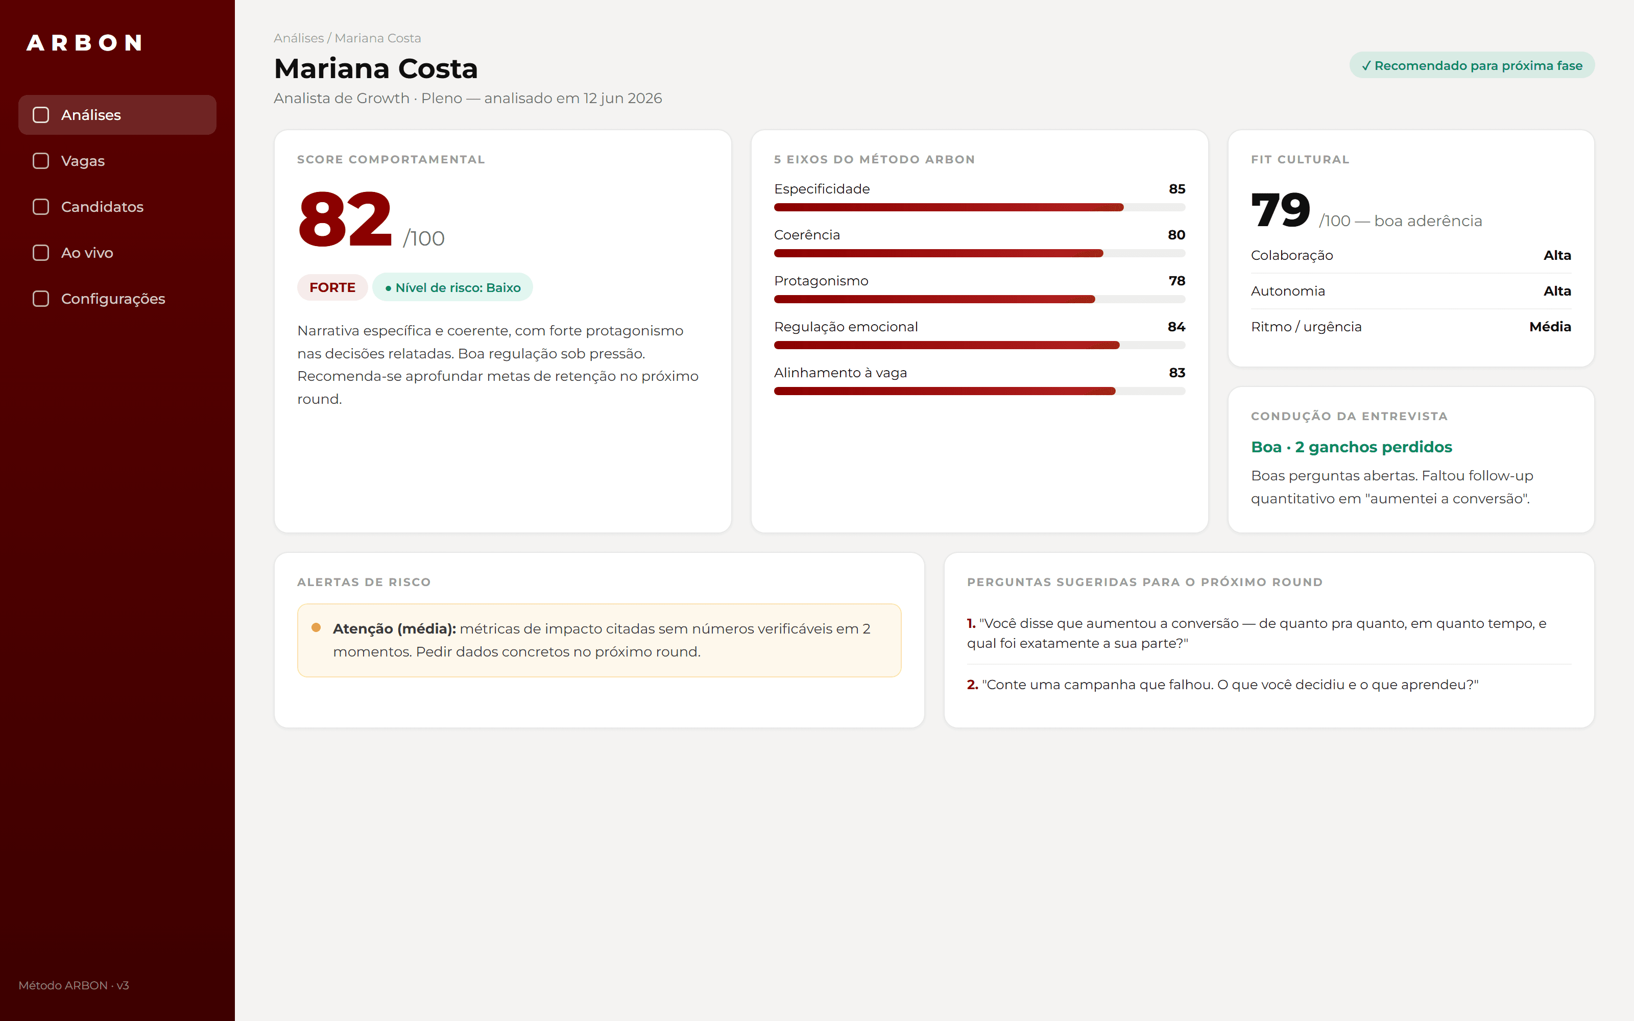Screen dimensions: 1634x1021
Task: Click the Colaboração Alta value
Action: tap(1557, 255)
